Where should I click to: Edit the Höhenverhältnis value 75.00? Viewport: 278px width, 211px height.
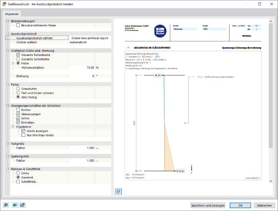tap(82, 68)
